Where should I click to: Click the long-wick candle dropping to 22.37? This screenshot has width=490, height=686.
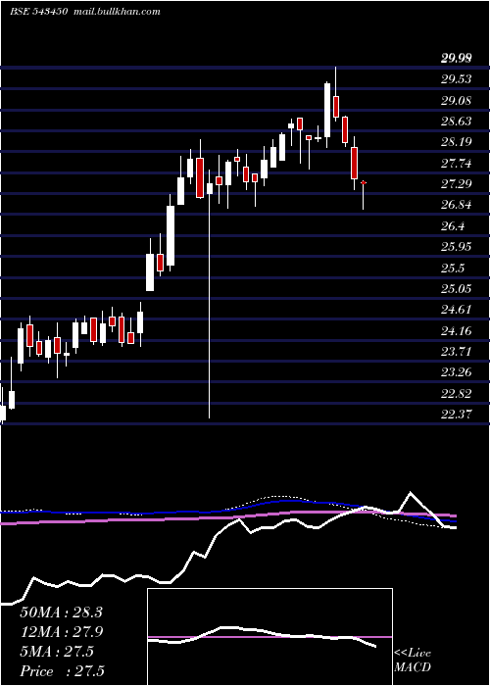coord(210,294)
